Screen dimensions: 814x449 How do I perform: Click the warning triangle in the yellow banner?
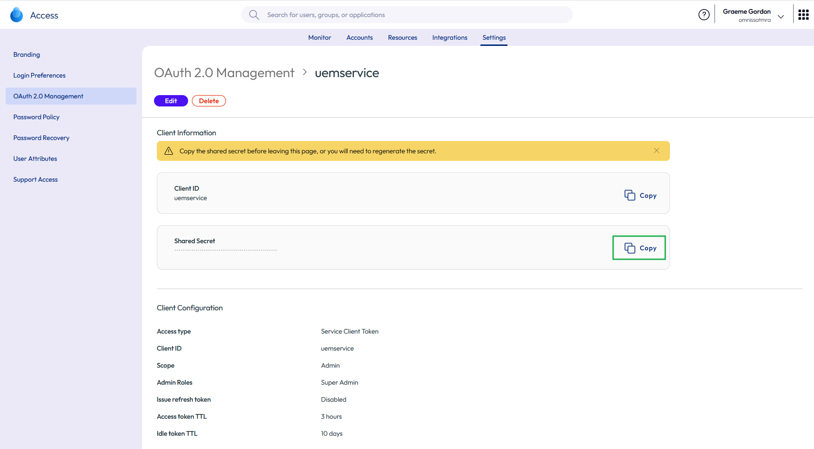click(x=169, y=150)
